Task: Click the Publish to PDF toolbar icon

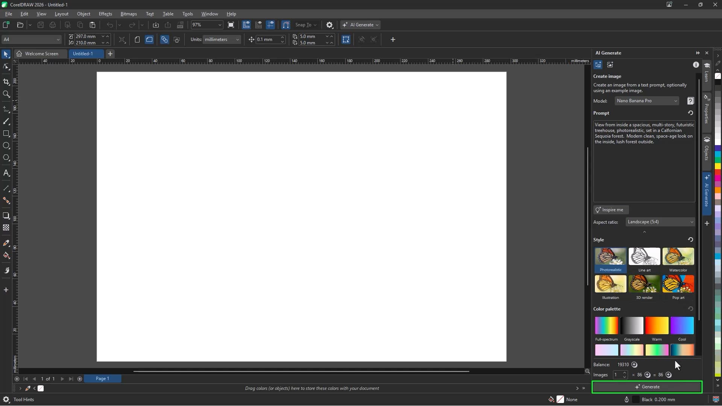Action: point(180,25)
